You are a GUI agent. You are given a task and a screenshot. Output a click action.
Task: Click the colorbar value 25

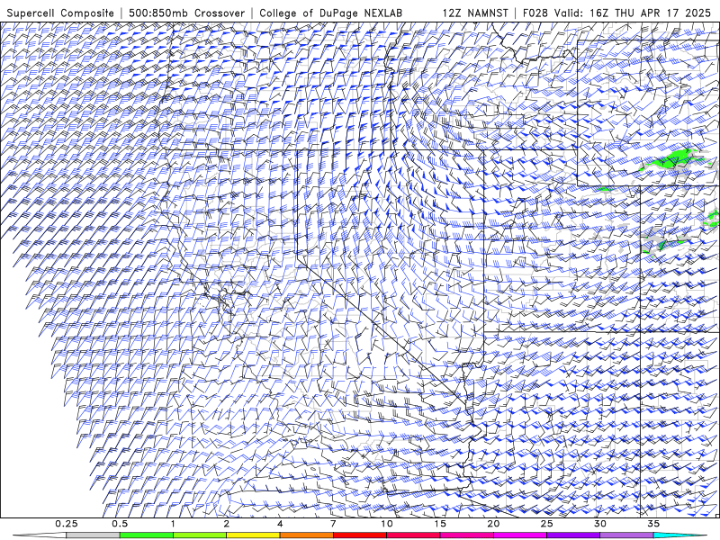point(547,524)
